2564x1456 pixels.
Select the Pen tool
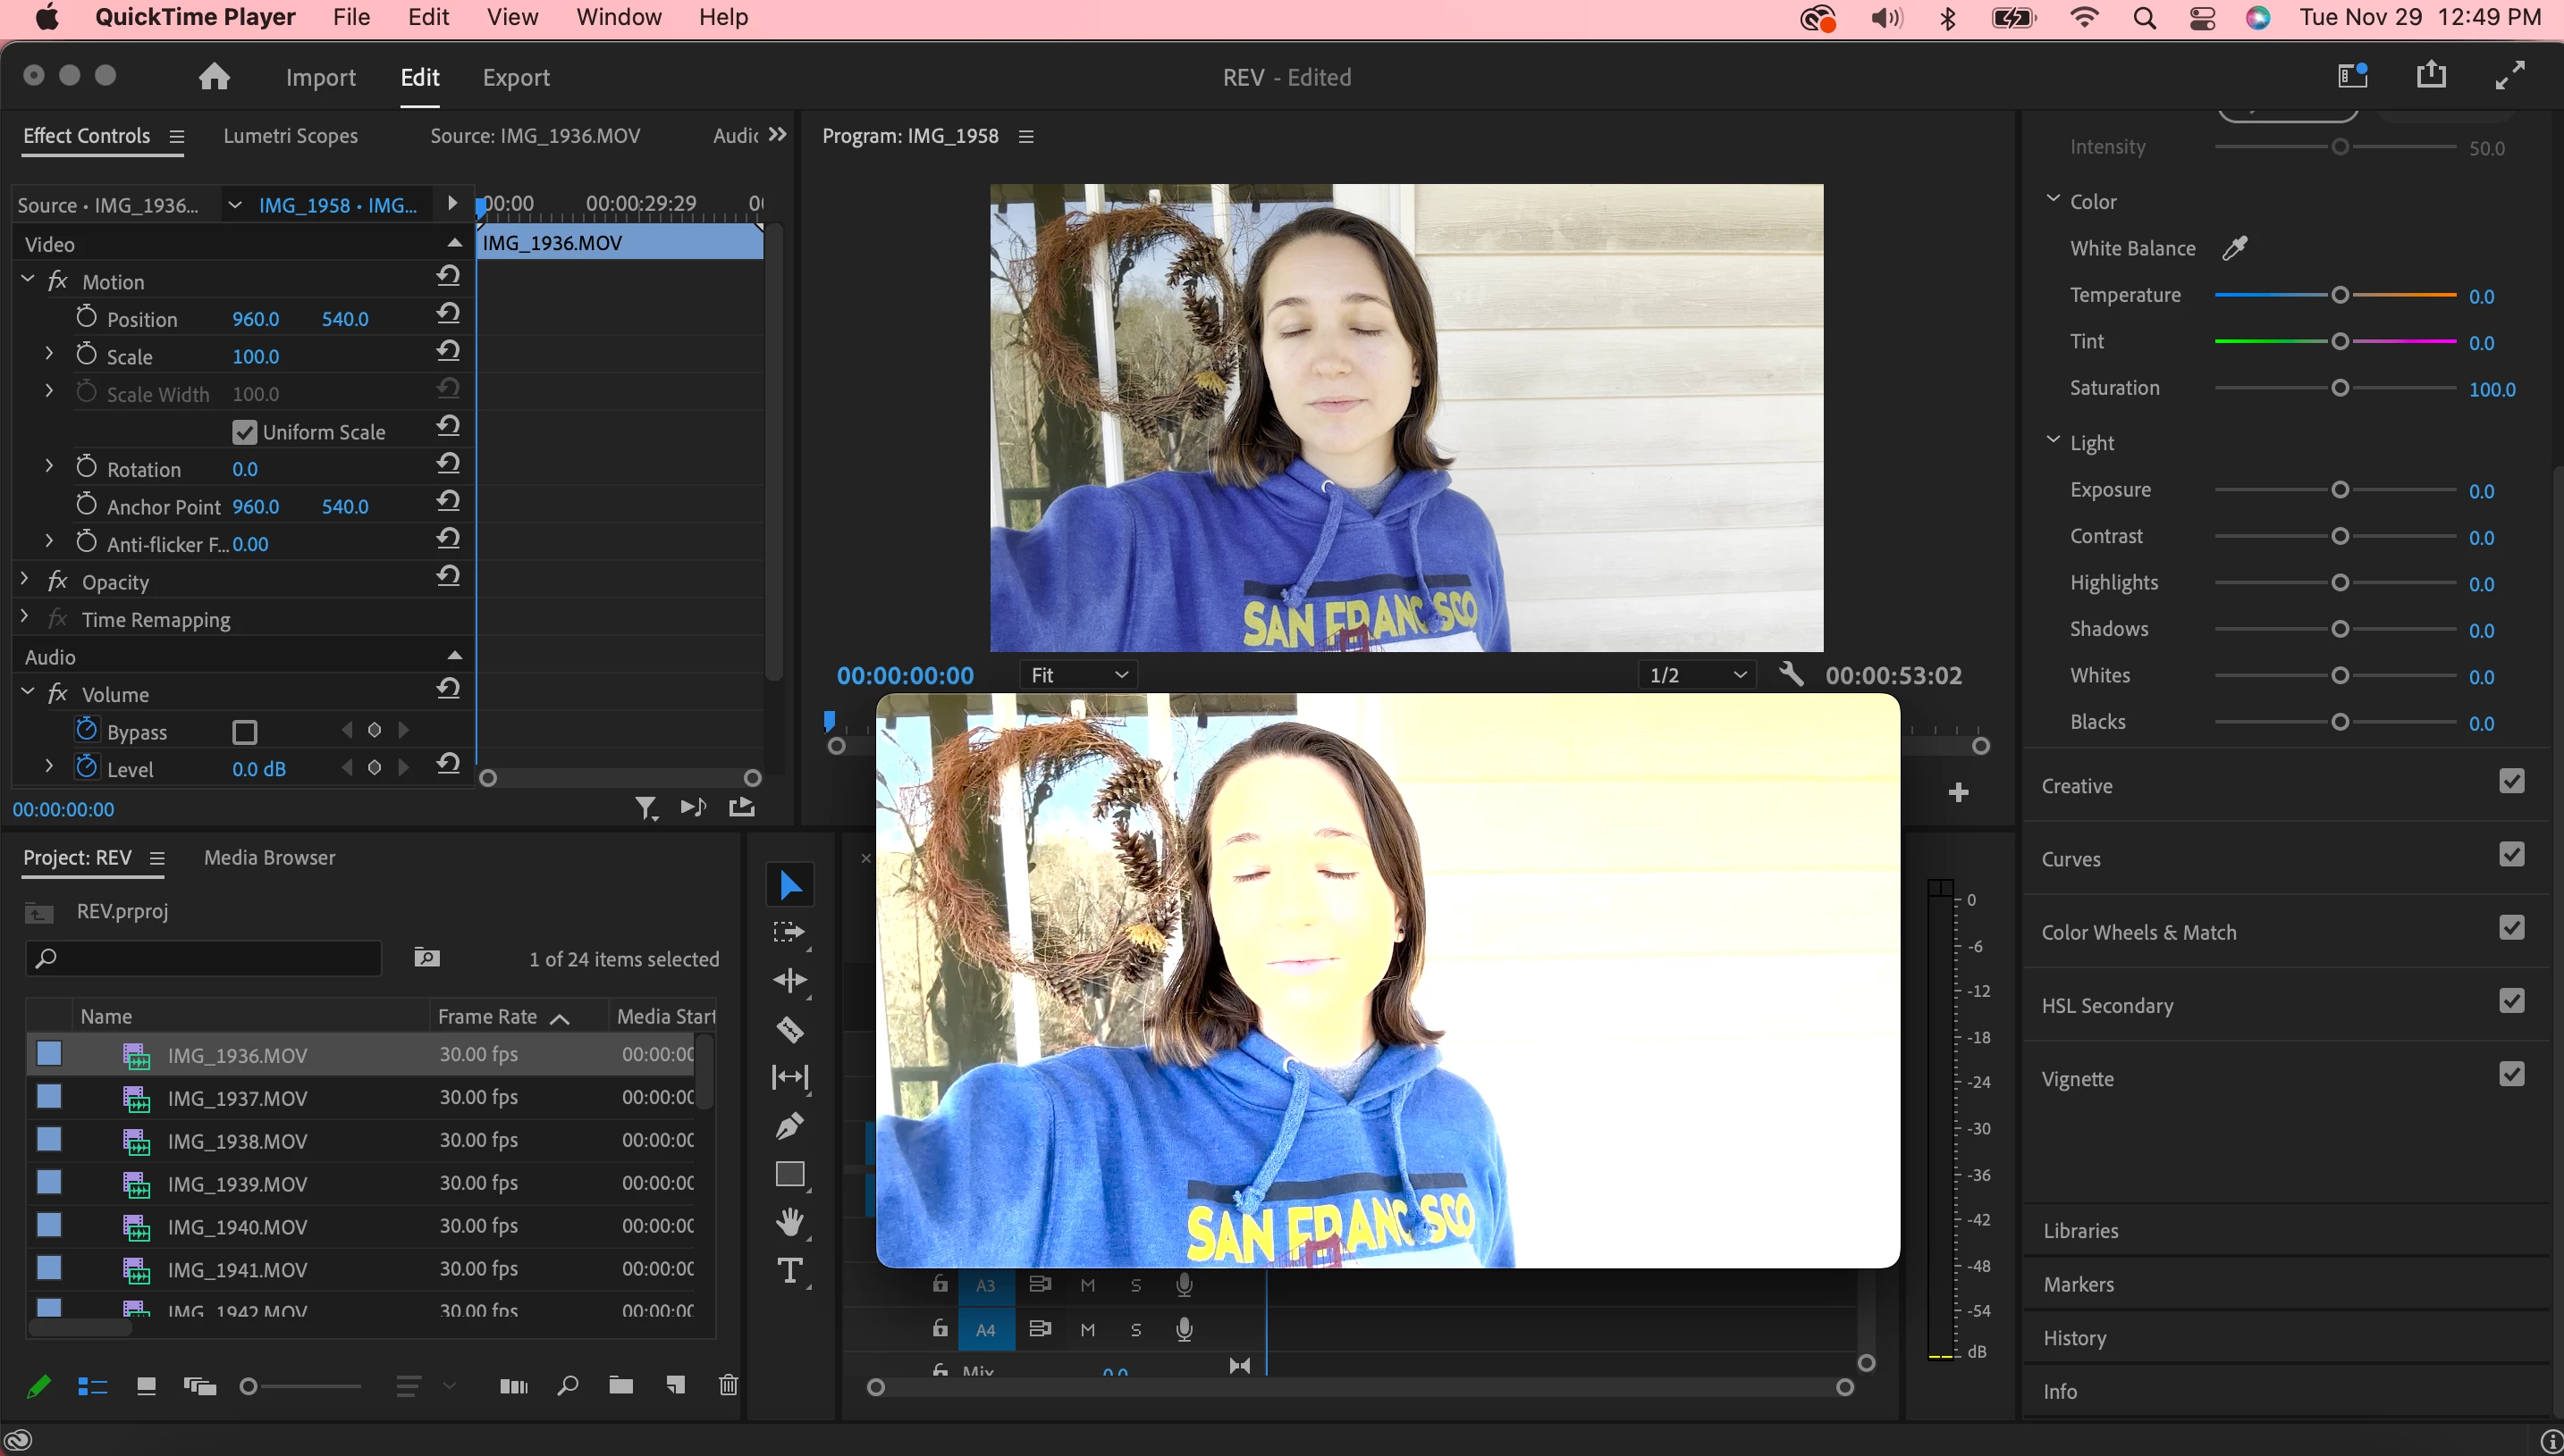pos(789,1125)
